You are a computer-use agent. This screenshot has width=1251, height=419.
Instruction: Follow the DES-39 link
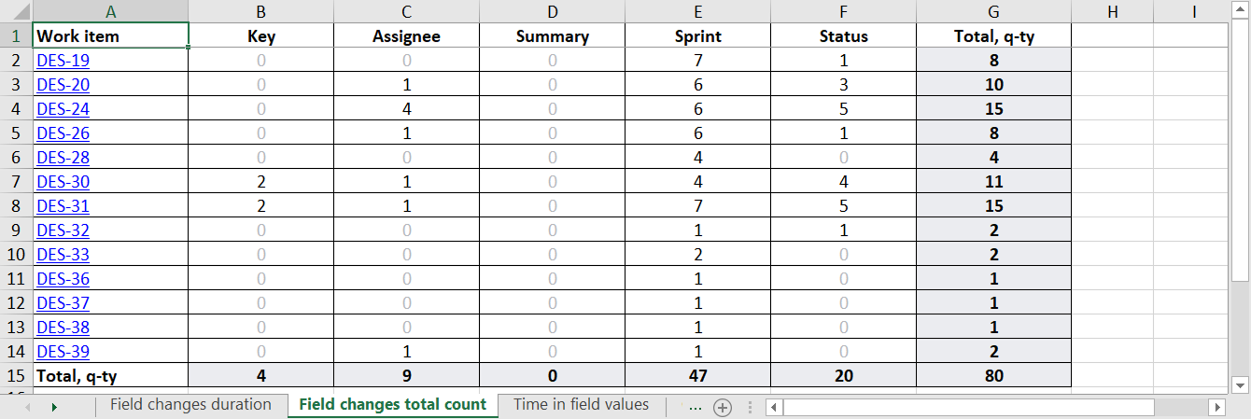pos(63,352)
